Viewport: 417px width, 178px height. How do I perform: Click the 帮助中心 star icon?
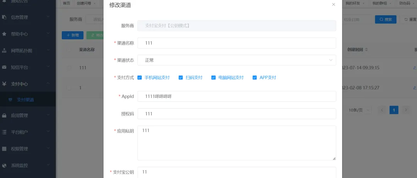[x=4, y=34]
